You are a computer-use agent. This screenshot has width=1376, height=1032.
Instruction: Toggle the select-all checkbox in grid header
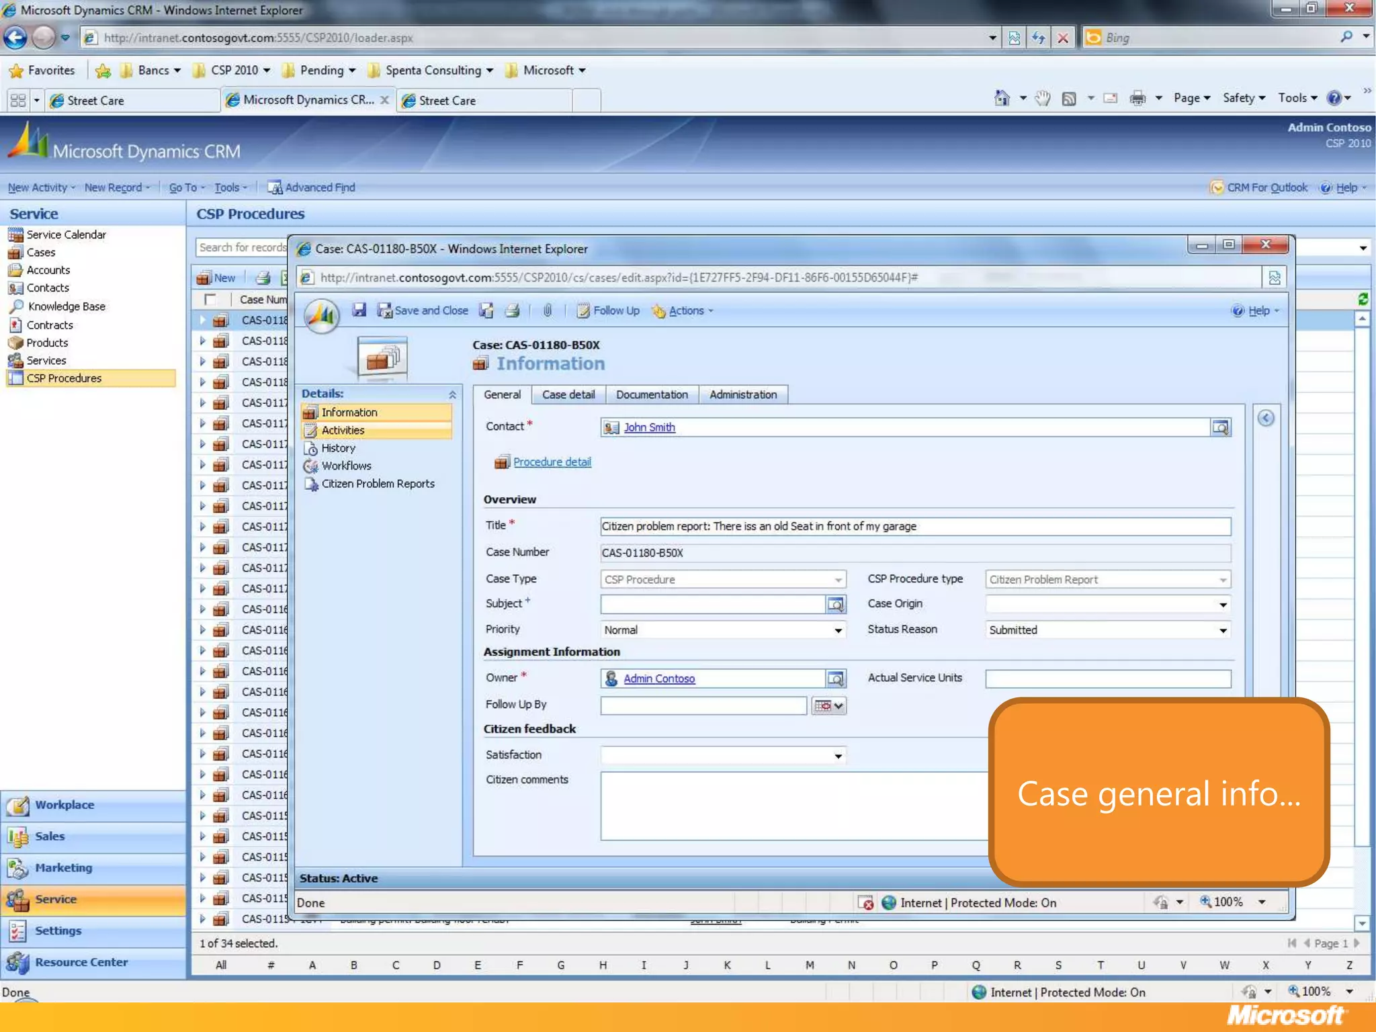(x=210, y=299)
